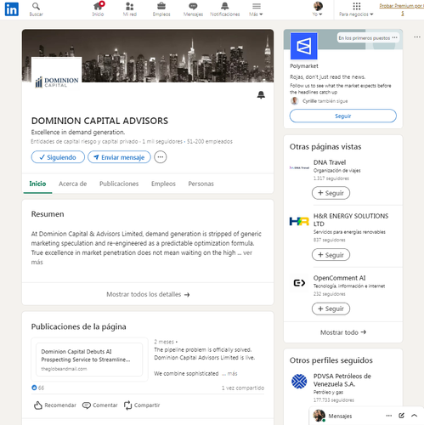Screen dimensions: 424x425
Task: Switch to the Acerca de tab
Action: point(72,184)
